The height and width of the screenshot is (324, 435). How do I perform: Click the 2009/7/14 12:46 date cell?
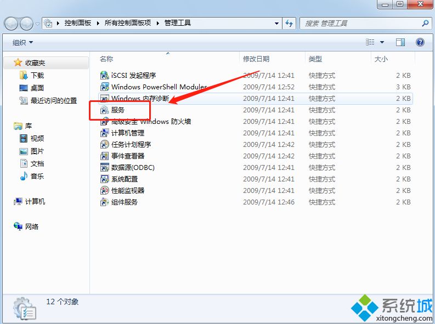[269, 202]
